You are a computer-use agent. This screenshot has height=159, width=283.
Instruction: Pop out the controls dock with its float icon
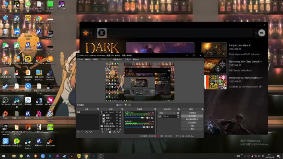[202, 109]
